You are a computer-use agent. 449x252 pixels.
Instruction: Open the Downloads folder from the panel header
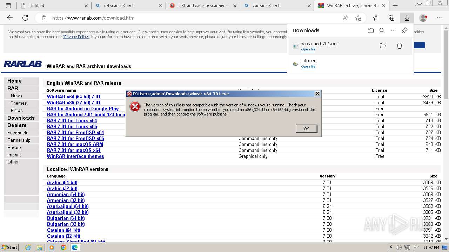371,30
